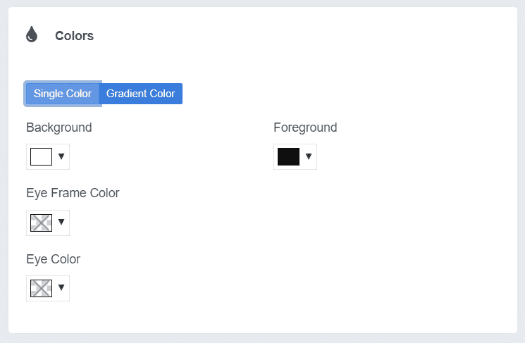Click the Foreground triangle icon

coord(309,156)
